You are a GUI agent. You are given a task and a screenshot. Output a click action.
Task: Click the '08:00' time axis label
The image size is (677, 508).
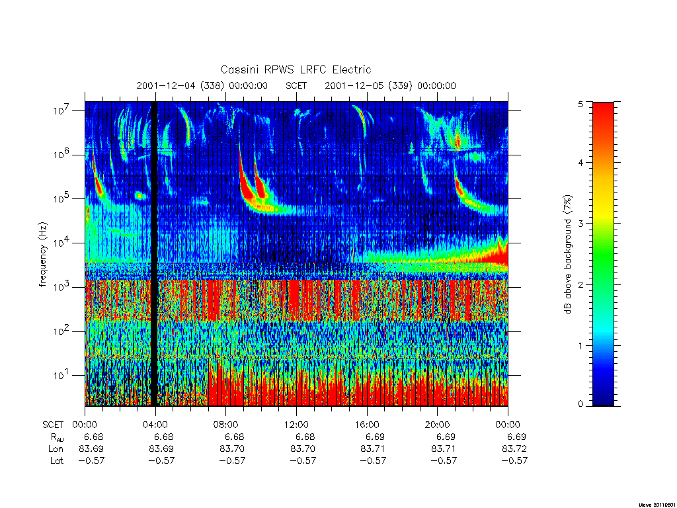click(x=226, y=425)
